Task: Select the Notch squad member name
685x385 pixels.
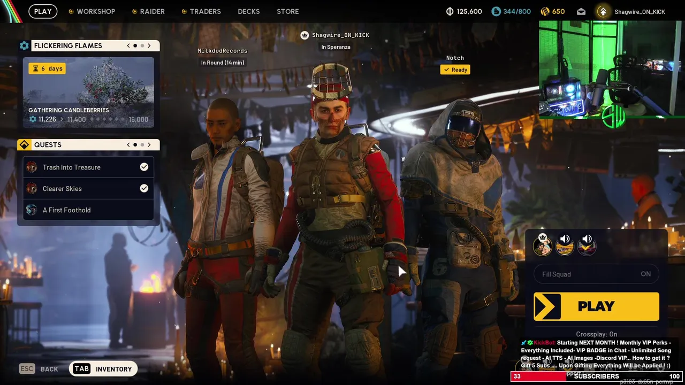Action: [x=455, y=58]
